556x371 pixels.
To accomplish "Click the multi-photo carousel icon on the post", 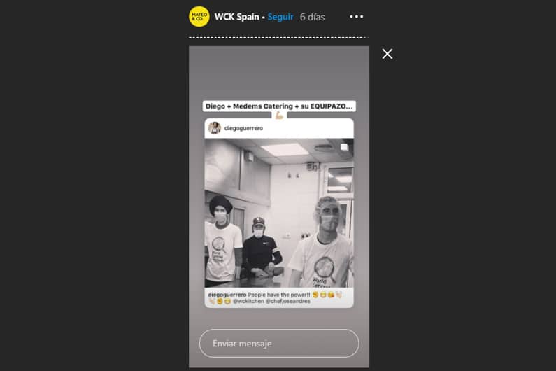I will [x=344, y=147].
